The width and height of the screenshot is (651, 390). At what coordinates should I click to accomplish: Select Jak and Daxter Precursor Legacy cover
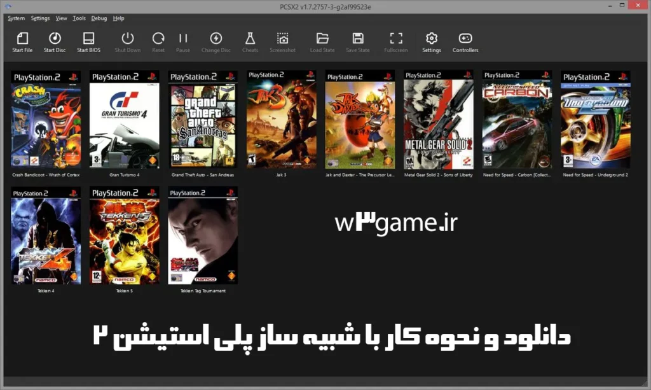click(x=360, y=120)
